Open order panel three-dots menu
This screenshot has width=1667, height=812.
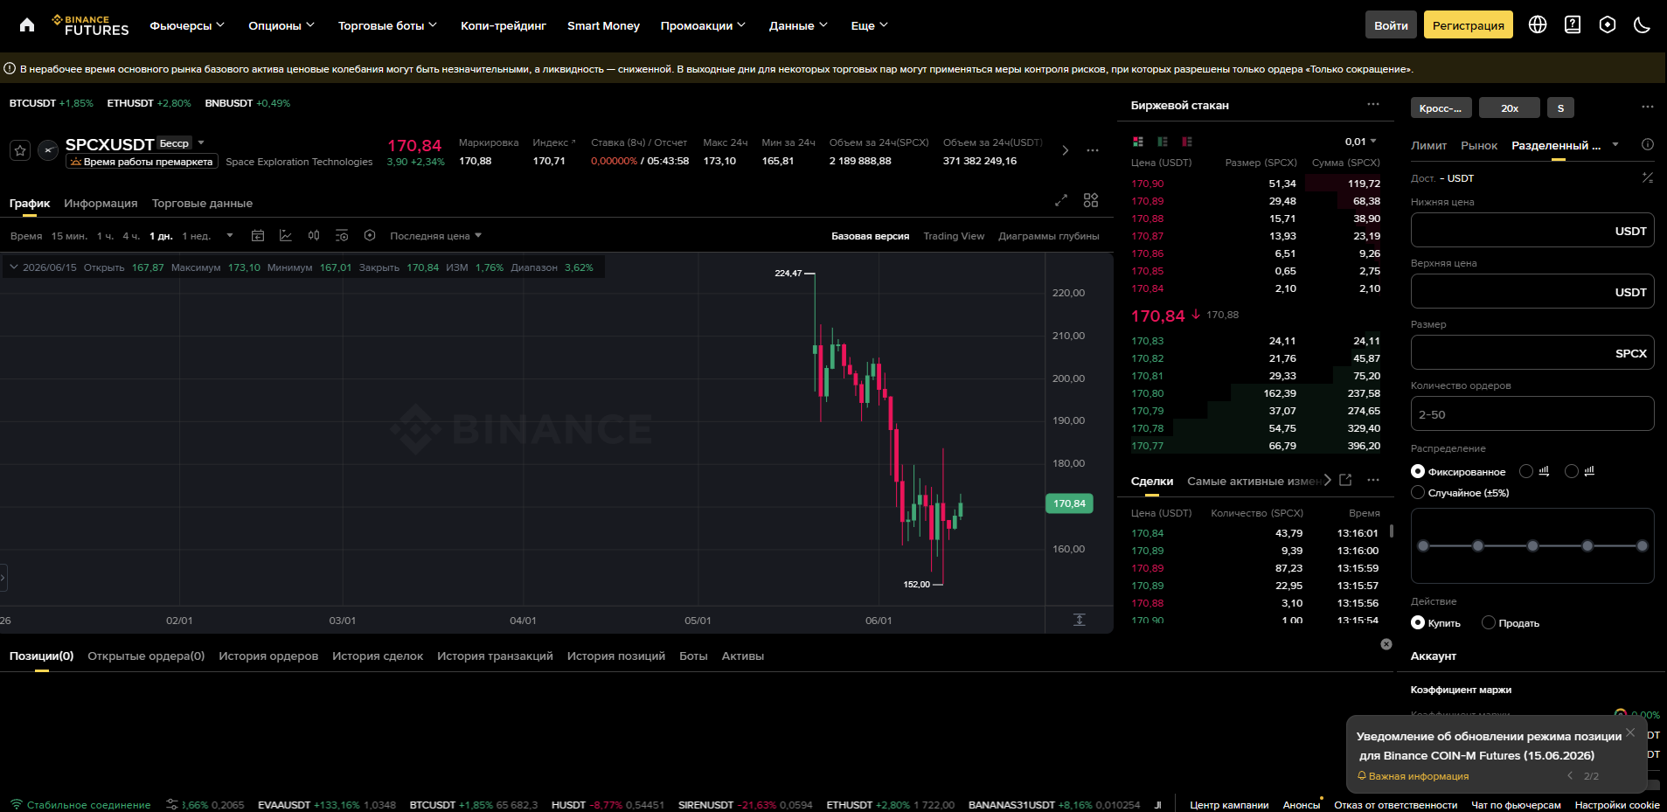coord(1648,107)
